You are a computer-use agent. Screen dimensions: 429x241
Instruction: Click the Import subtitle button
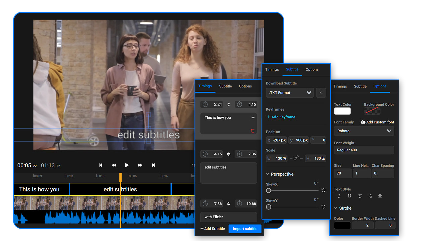pos(245,229)
